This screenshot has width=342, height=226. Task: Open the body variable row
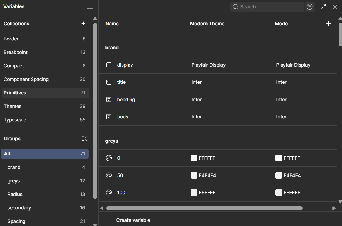(x=123, y=117)
